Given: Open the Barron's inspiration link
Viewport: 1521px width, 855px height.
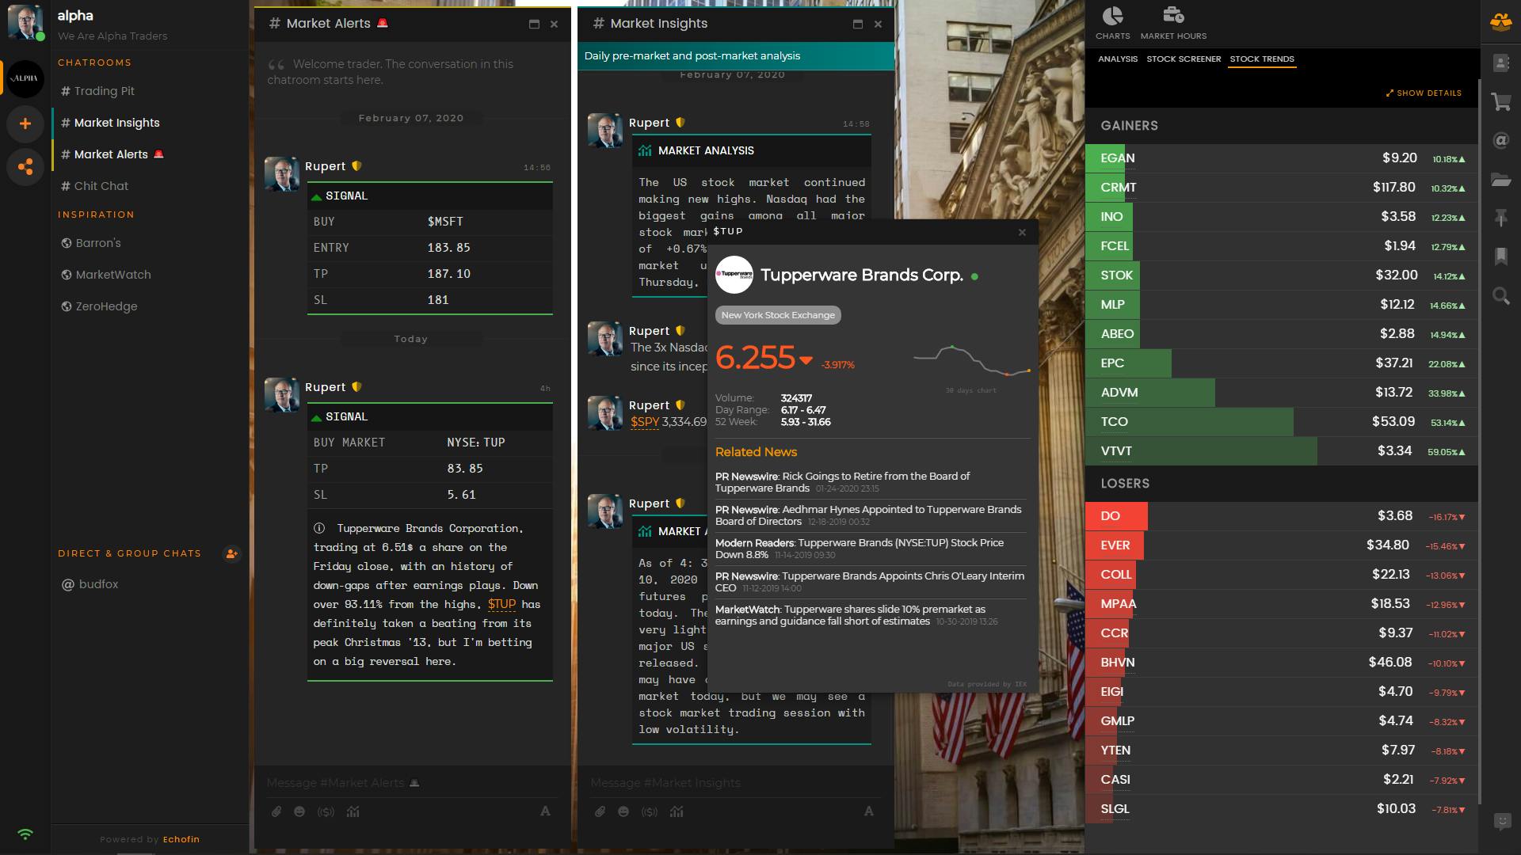Looking at the screenshot, I should pyautogui.click(x=151, y=243).
